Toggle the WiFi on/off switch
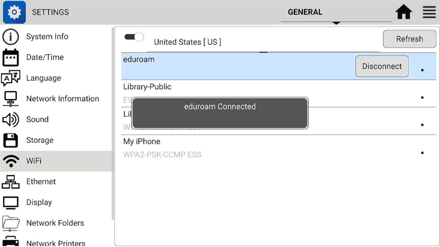 [x=134, y=37]
